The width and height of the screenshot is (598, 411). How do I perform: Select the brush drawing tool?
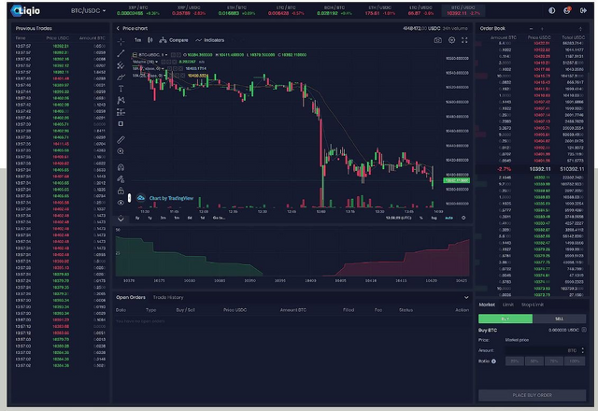(121, 77)
